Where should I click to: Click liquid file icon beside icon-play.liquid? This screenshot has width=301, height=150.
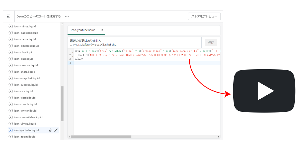pyautogui.click(x=10, y=52)
